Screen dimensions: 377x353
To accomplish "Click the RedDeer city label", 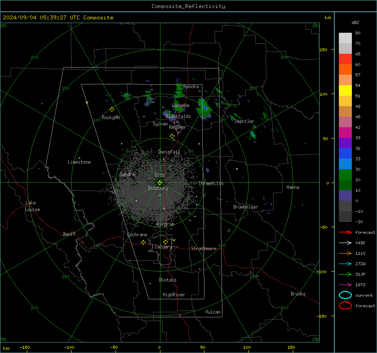I will [178, 127].
